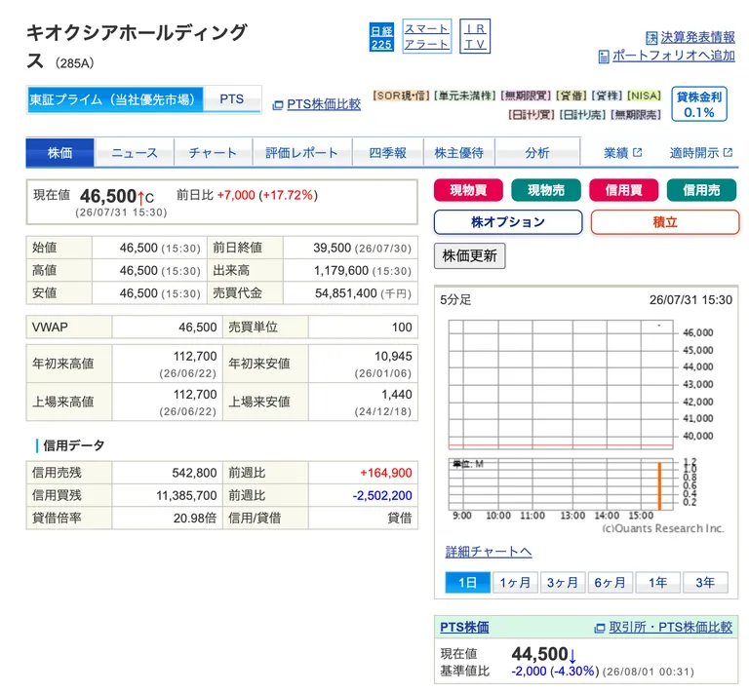
Task: Click the 信用売 order button
Action: click(701, 190)
